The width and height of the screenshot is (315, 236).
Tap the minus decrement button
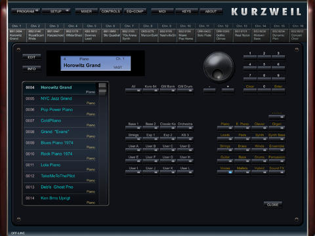coord(209,90)
